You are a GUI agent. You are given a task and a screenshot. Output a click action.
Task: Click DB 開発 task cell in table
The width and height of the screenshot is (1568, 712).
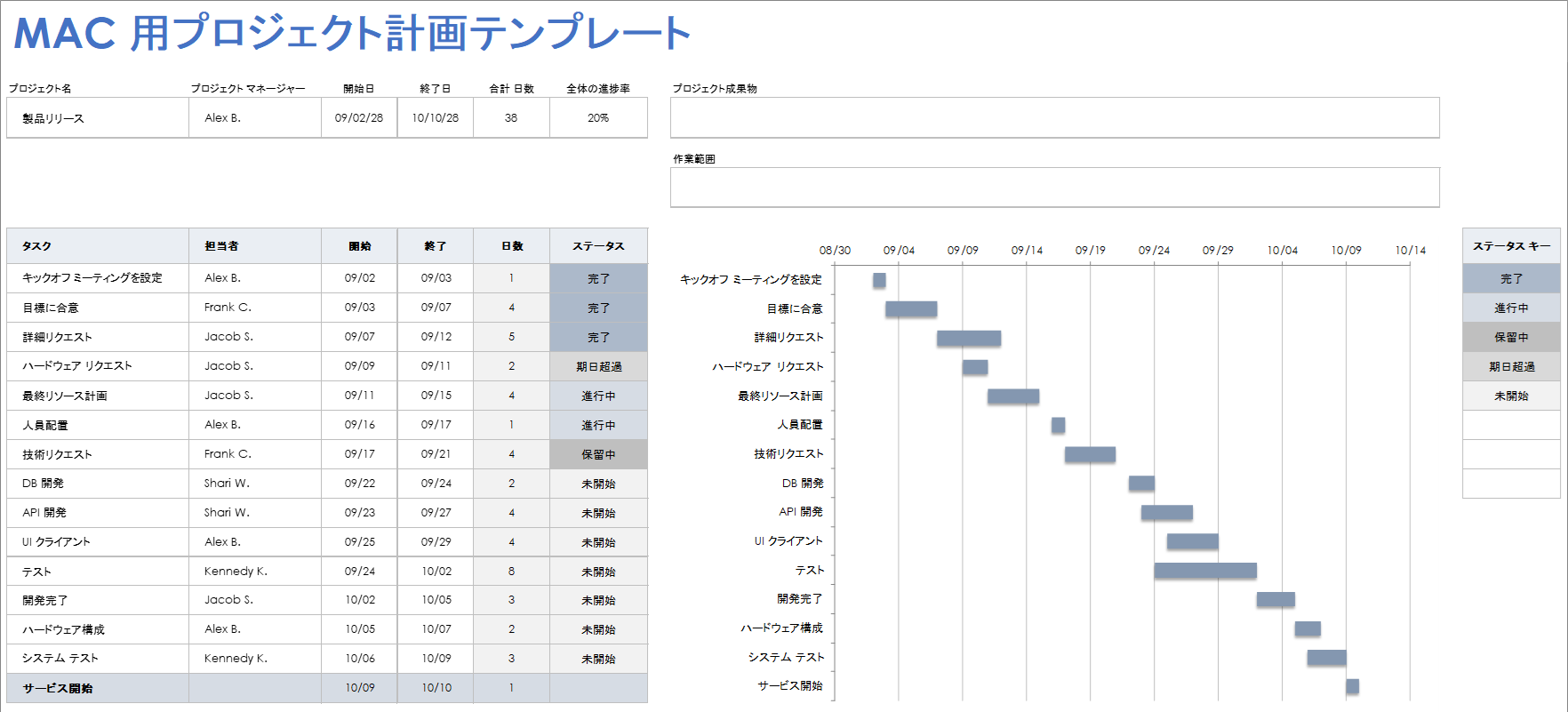(98, 484)
